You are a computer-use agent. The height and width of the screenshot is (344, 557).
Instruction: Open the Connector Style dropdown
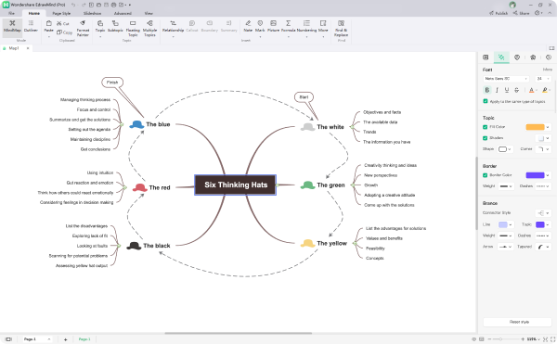(543, 213)
